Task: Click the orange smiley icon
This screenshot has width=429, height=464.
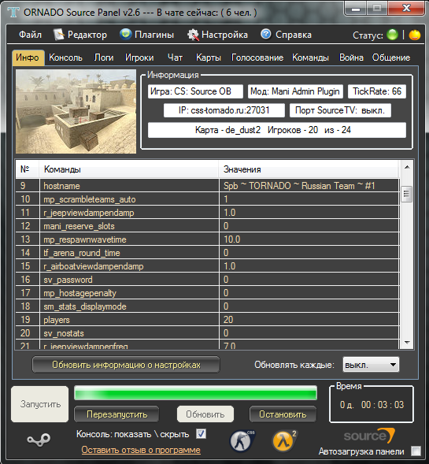Action: pos(415,35)
